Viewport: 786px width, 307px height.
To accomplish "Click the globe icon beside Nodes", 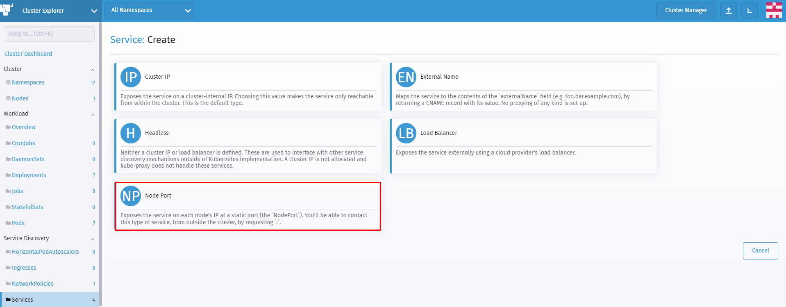I will pyautogui.click(x=8, y=98).
